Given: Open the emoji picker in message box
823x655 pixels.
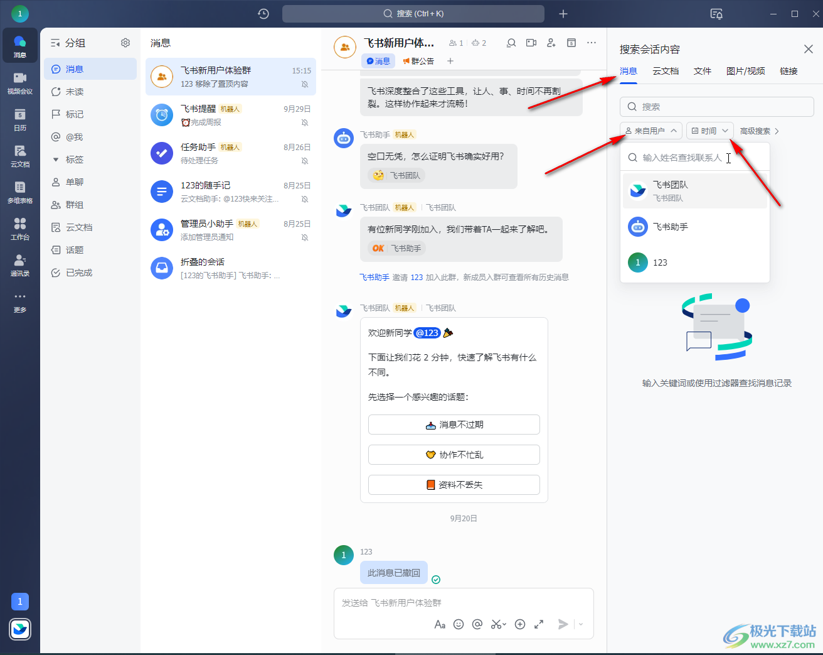Looking at the screenshot, I should tap(459, 624).
